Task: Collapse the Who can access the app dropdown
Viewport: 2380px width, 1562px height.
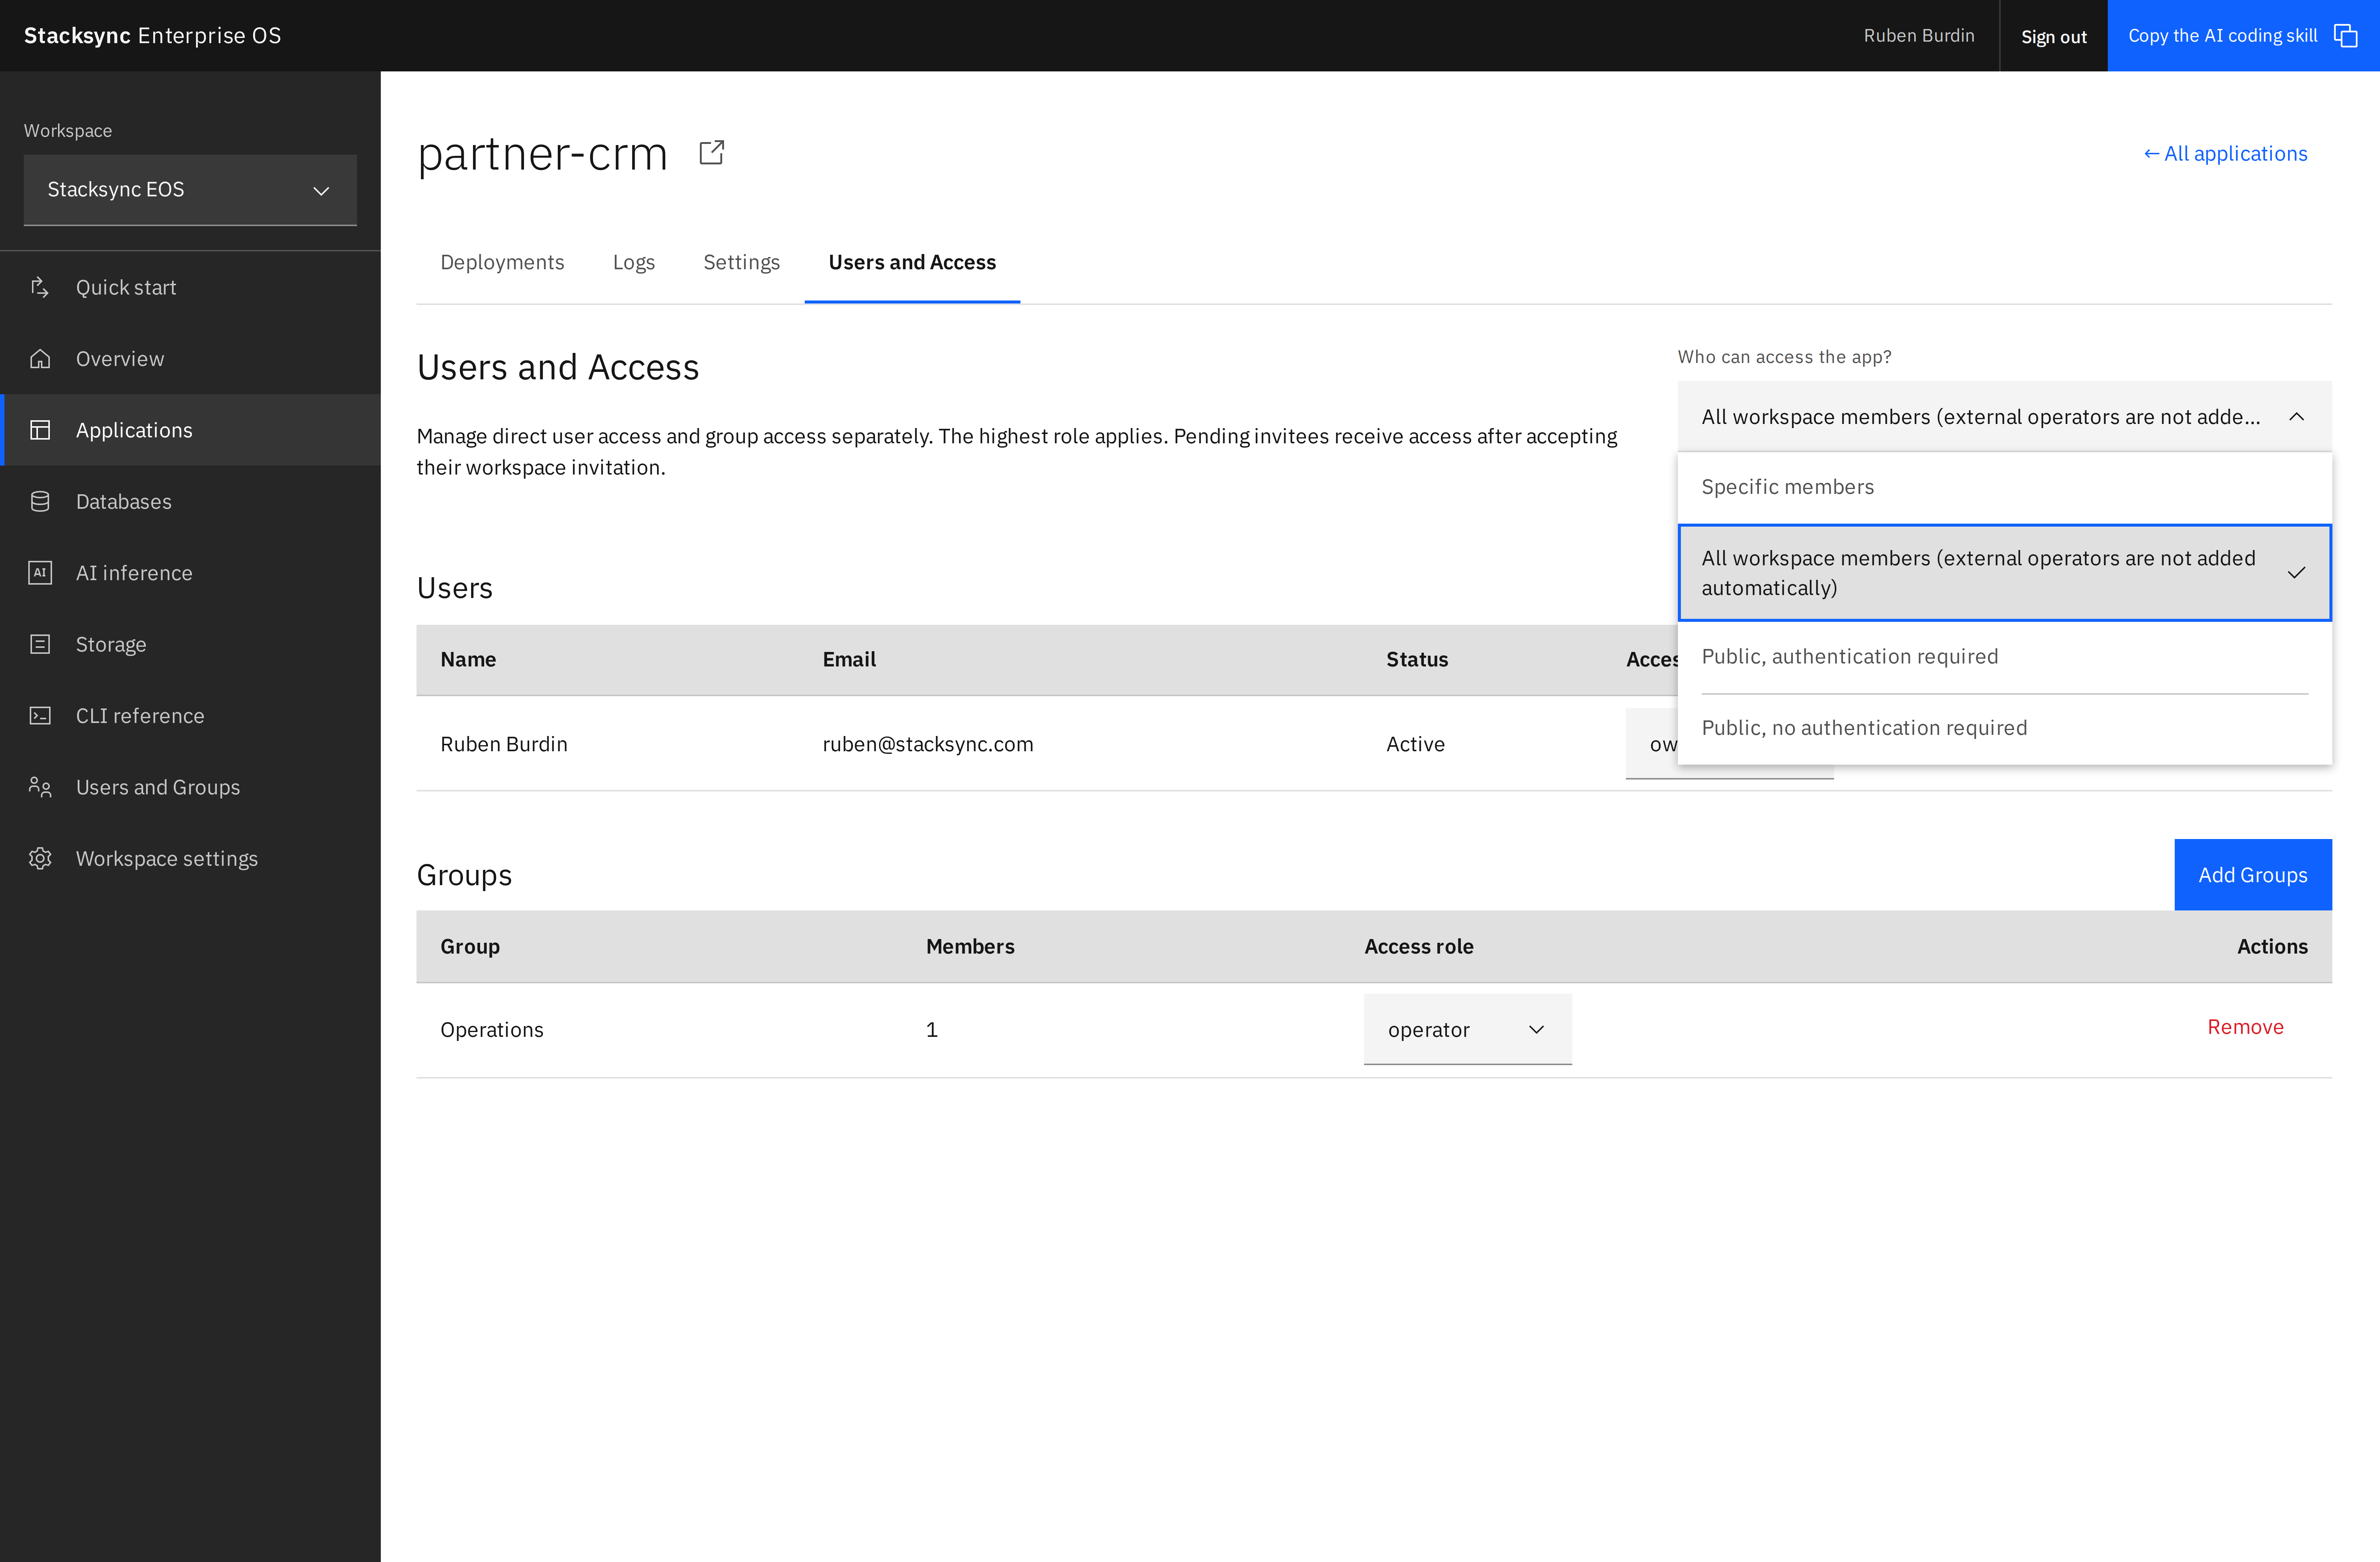Action: pyautogui.click(x=2004, y=417)
